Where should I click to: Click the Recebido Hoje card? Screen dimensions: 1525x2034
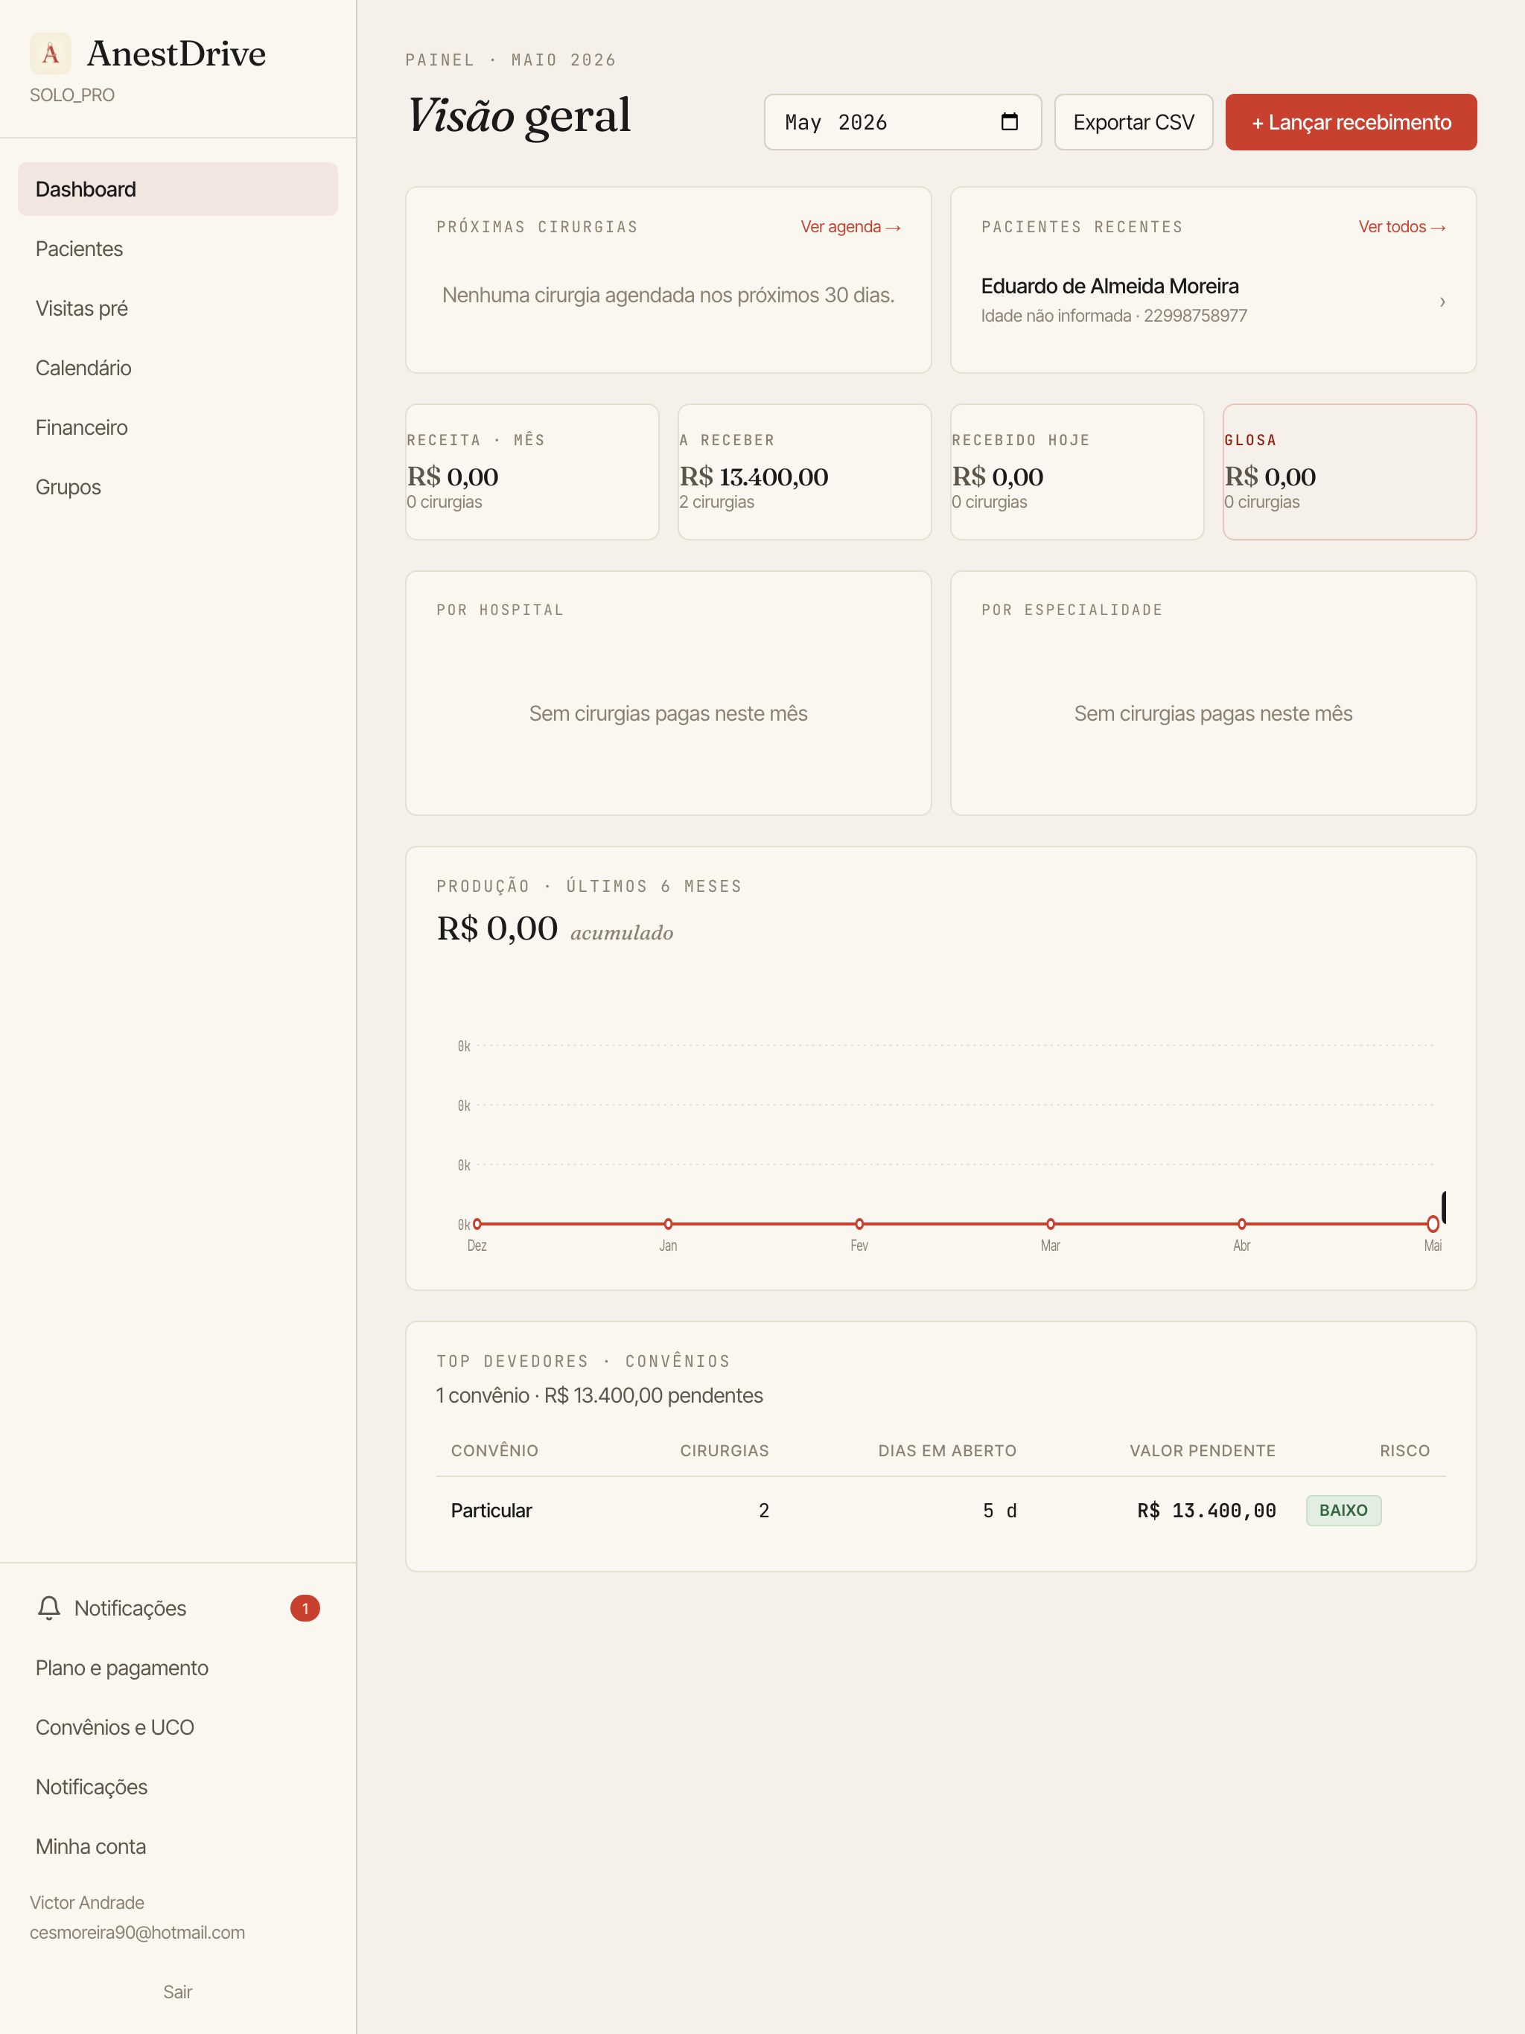tap(1076, 472)
